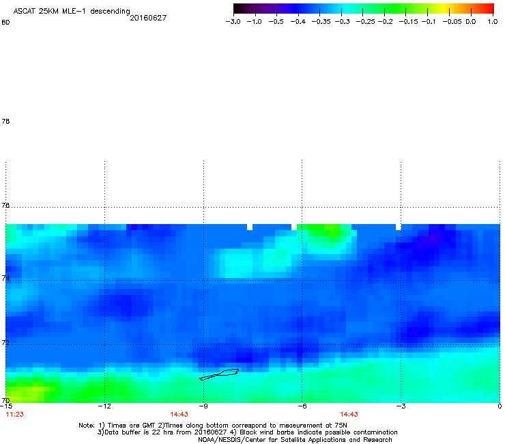
Task: Click the date label 20160627
Action: [x=148, y=18]
